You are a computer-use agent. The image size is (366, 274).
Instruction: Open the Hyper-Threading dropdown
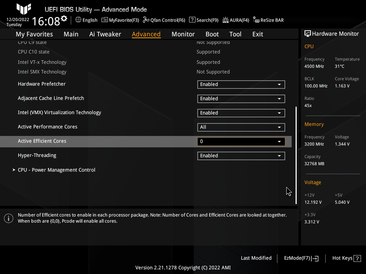pyautogui.click(x=241, y=156)
